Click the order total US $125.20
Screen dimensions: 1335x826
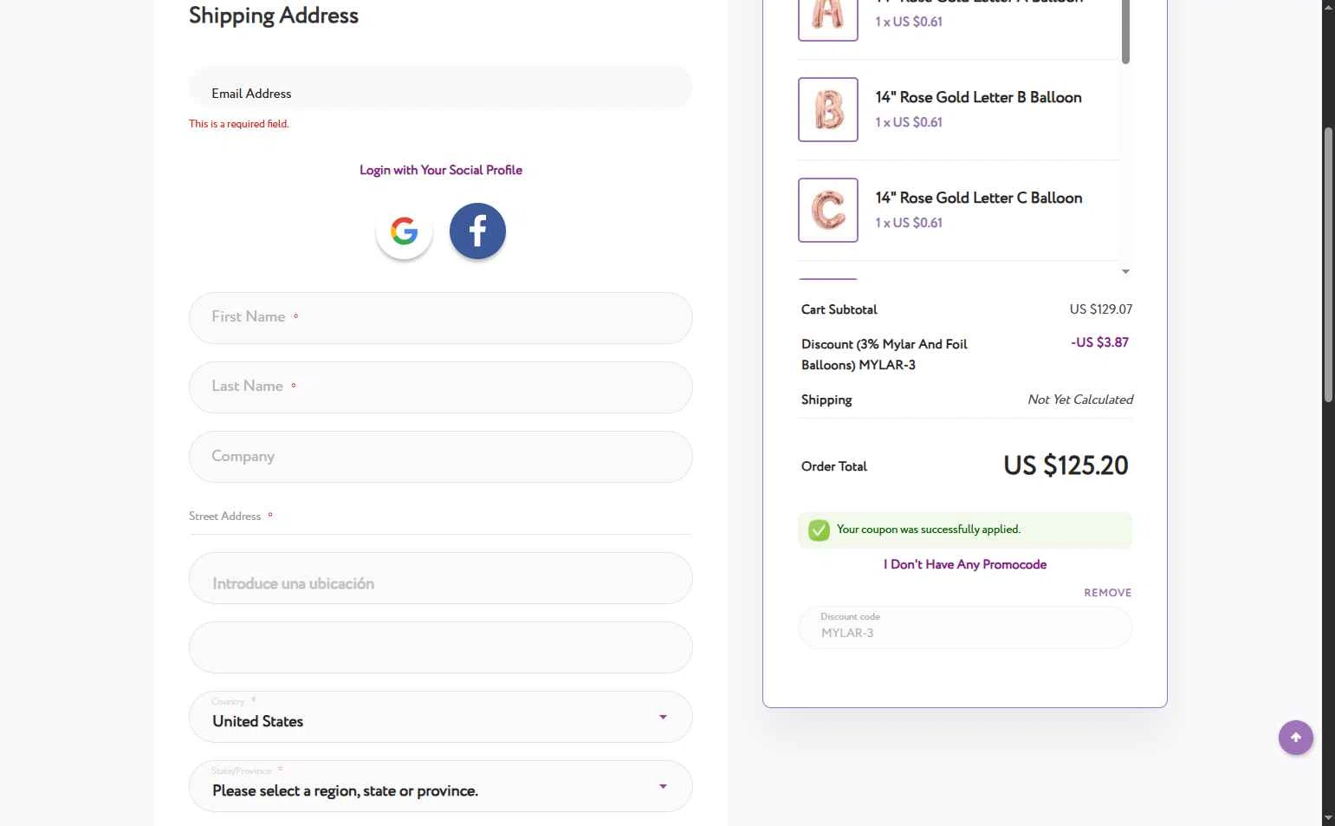[x=1066, y=465]
